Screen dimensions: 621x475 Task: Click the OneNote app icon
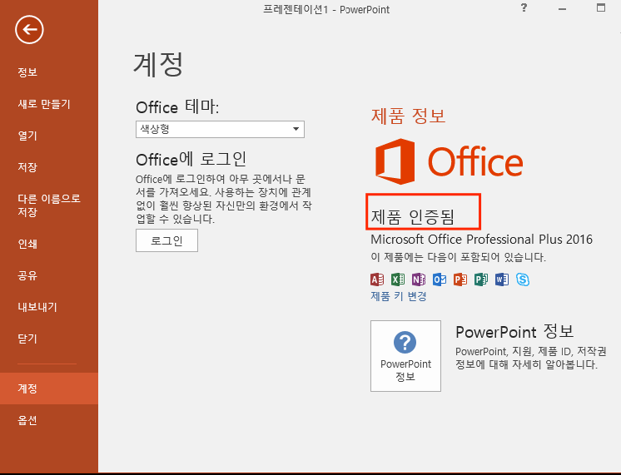419,280
